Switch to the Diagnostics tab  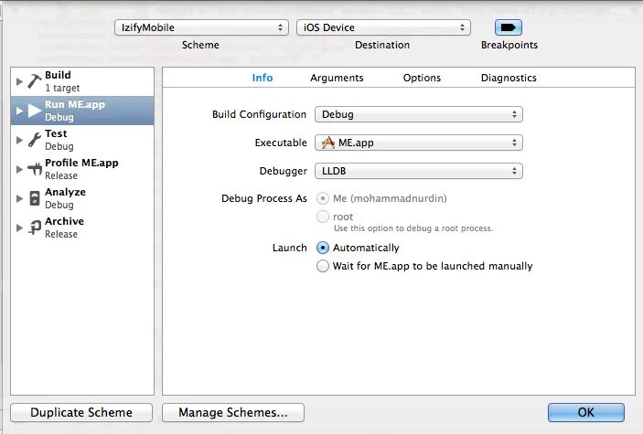pyautogui.click(x=509, y=78)
